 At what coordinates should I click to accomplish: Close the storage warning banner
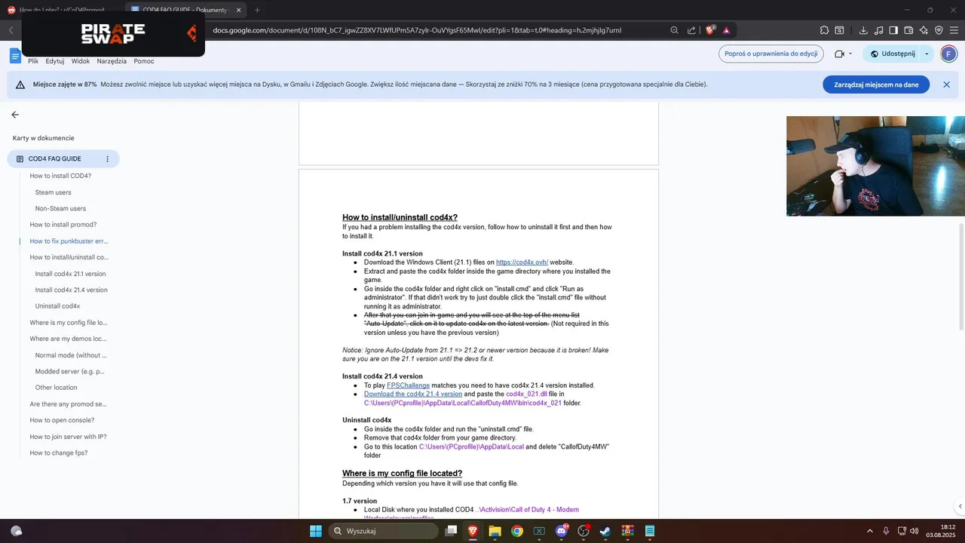[947, 84]
